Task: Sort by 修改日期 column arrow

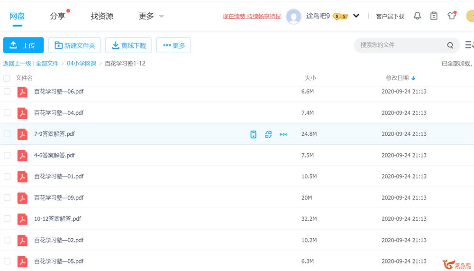Action: point(413,78)
